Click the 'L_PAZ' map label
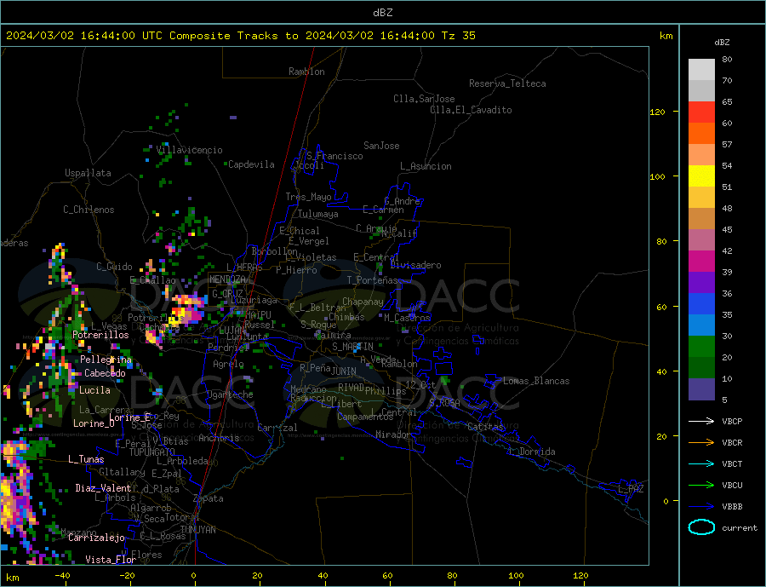 coord(631,489)
